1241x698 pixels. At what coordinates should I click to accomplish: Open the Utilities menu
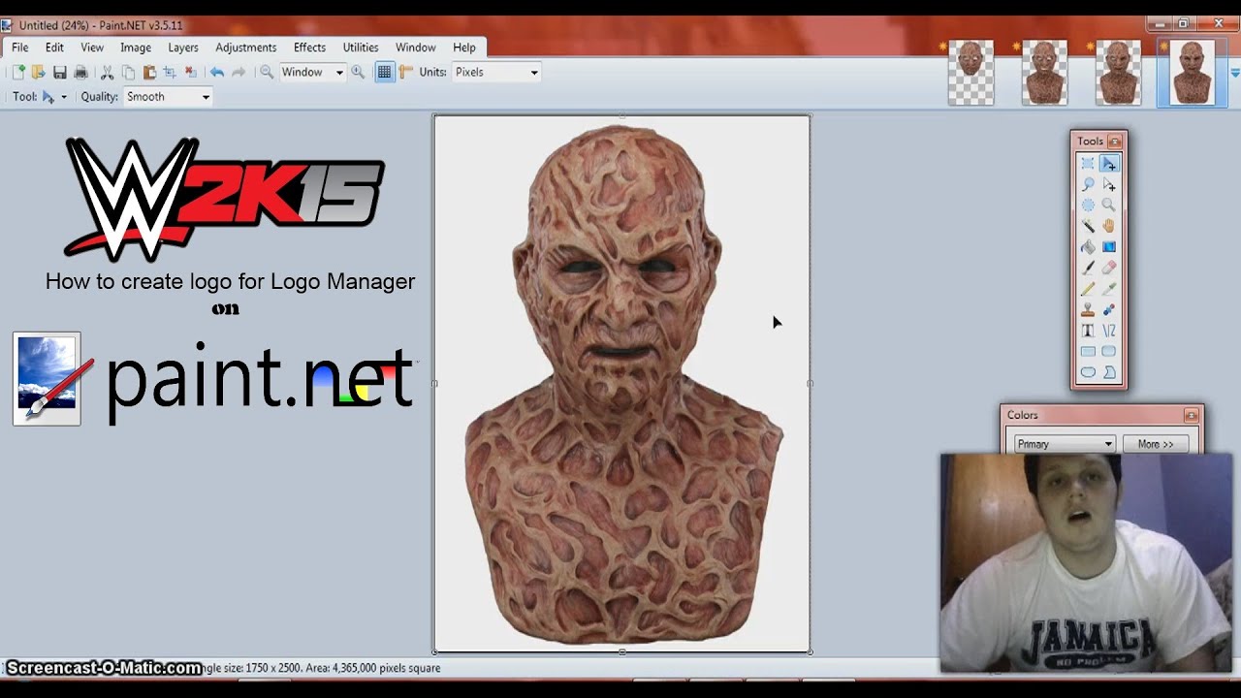coord(361,48)
